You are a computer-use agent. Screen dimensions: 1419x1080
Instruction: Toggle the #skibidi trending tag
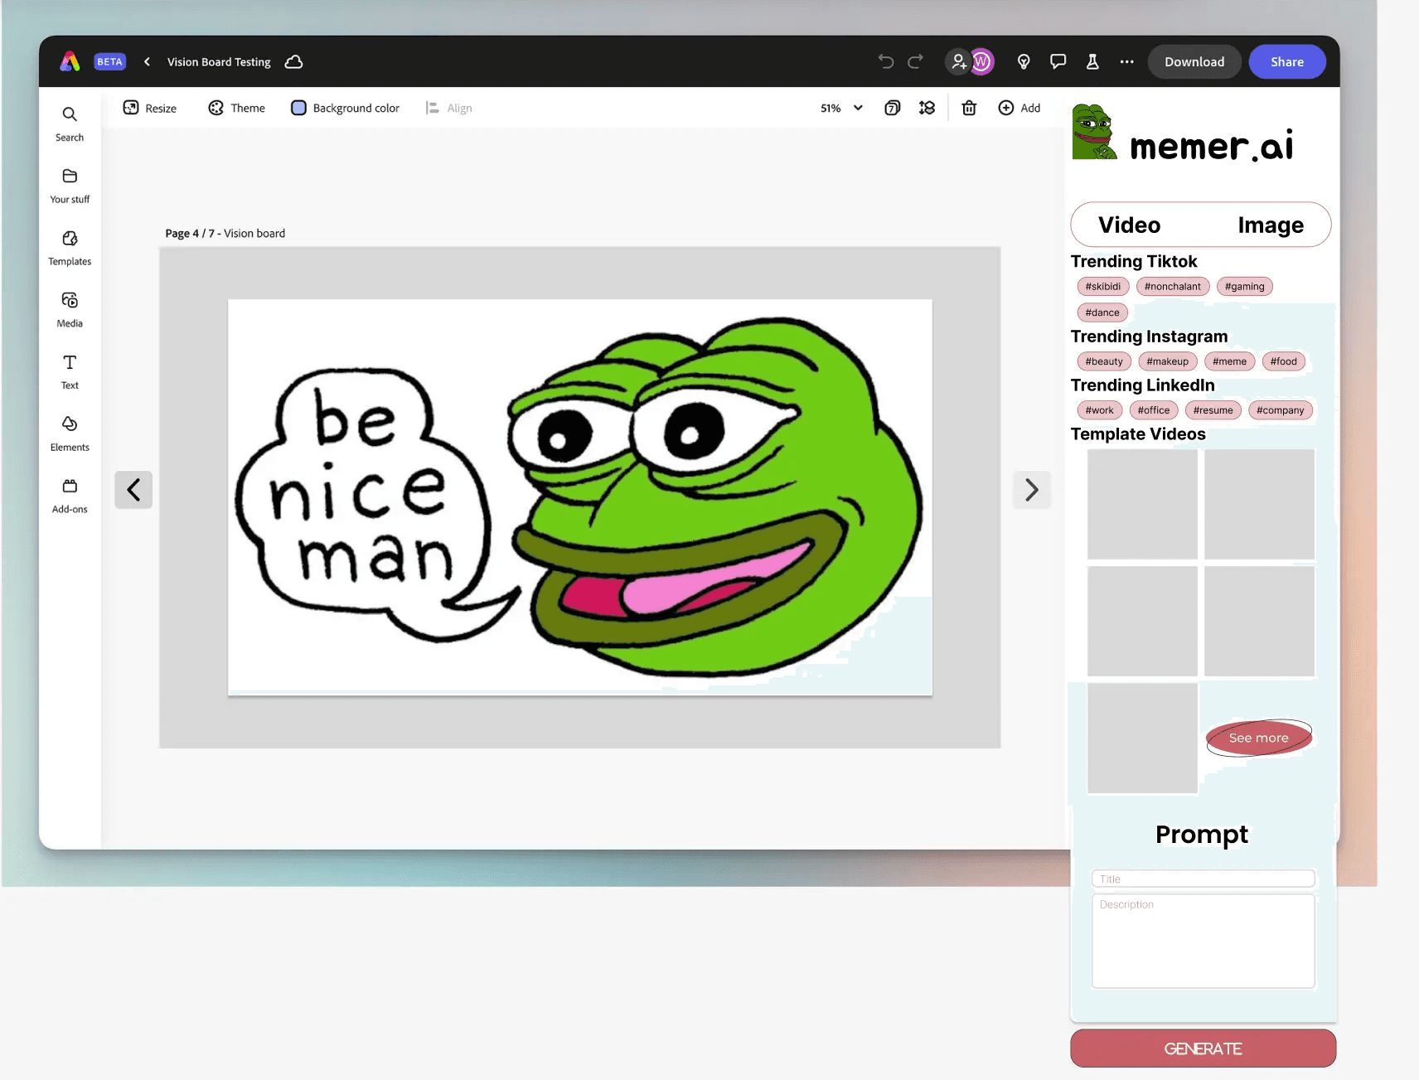pyautogui.click(x=1102, y=286)
